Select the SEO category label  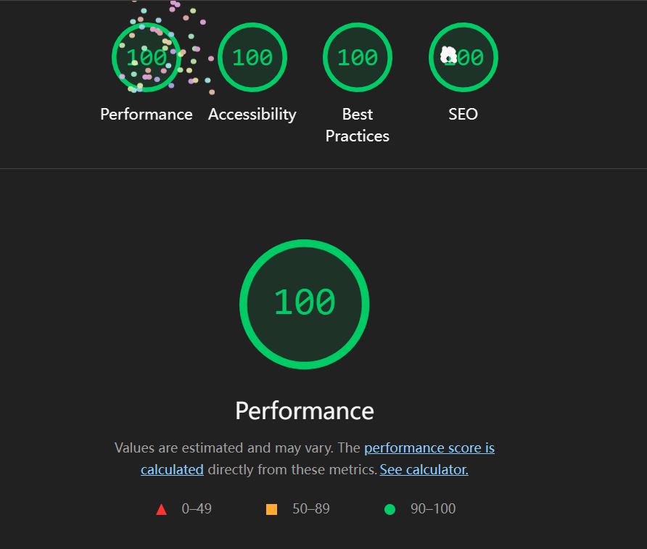coord(463,115)
